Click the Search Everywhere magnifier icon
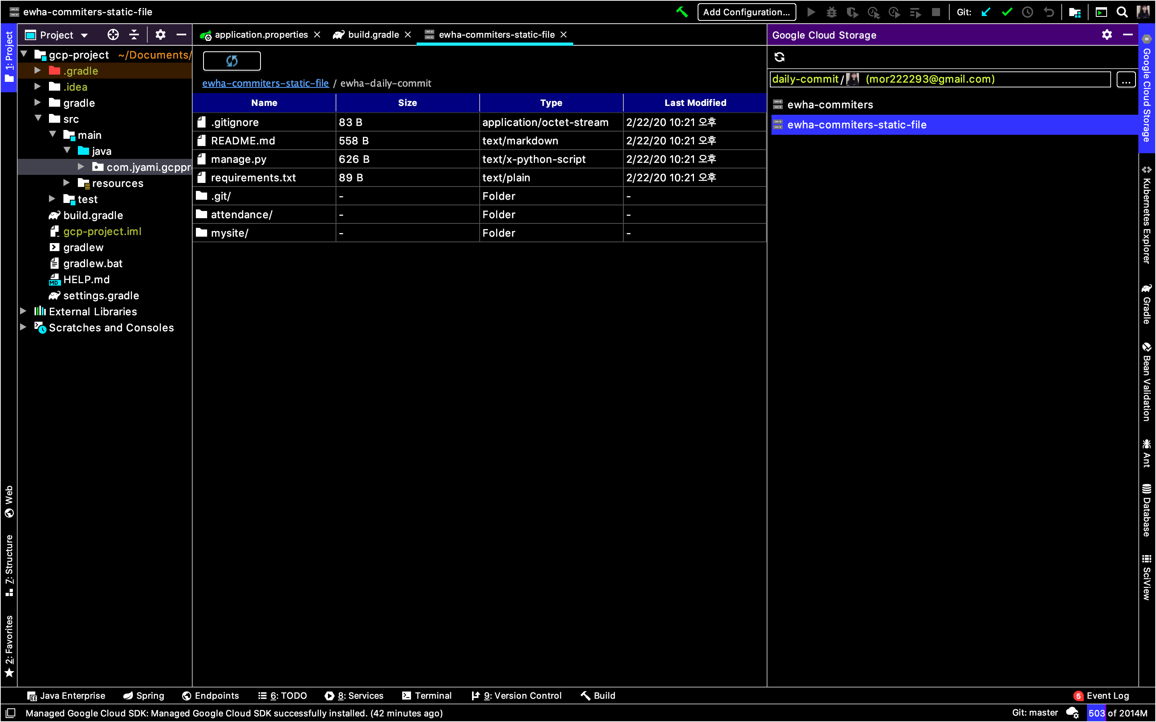 (1122, 12)
